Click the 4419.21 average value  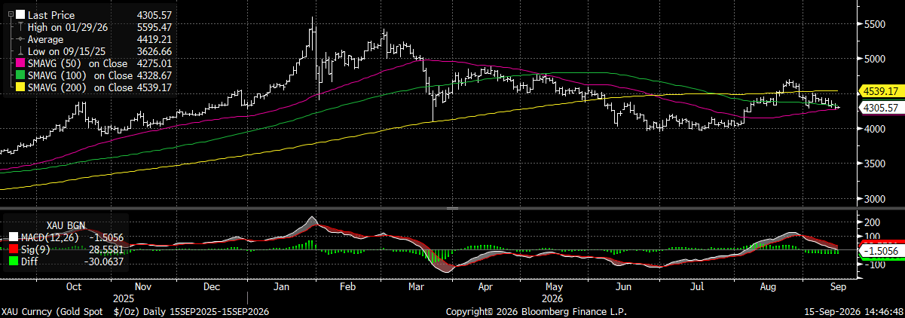pyautogui.click(x=154, y=38)
